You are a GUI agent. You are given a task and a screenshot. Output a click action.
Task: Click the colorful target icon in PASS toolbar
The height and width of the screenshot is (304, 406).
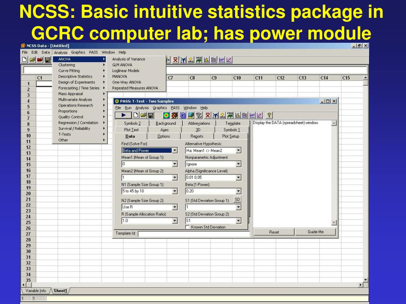tap(166, 115)
